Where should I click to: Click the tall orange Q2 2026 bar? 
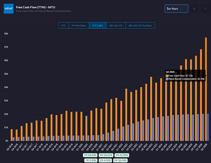coord(206,89)
